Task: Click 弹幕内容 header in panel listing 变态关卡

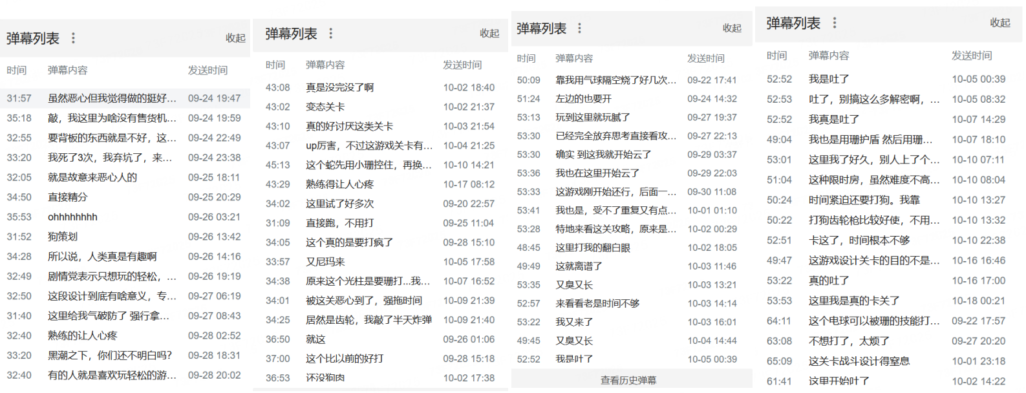Action: point(325,65)
